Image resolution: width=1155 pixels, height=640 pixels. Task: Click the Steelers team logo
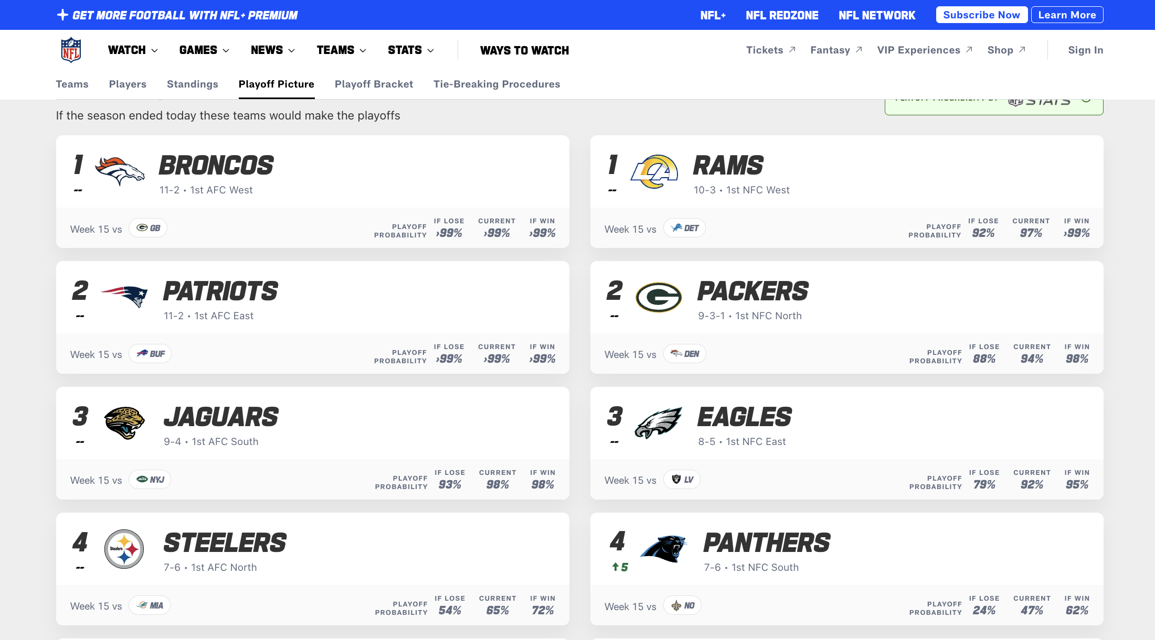tap(124, 549)
